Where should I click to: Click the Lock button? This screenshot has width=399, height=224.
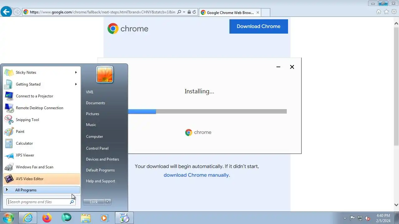(x=94, y=202)
